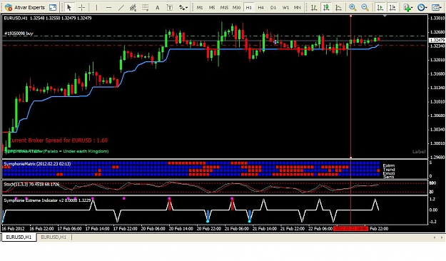This screenshot has width=446, height=261.
Task: Toggle chart auto scroll
Action: tap(380, 7)
